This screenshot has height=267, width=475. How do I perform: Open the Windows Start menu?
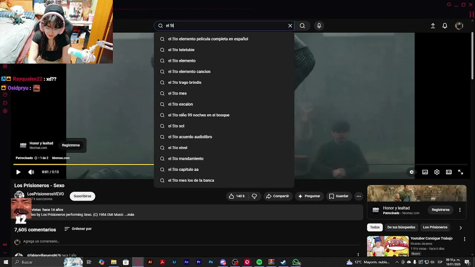coord(6,262)
